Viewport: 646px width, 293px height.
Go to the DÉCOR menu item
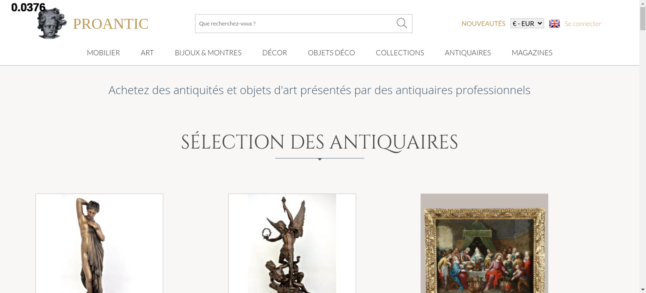pos(275,53)
